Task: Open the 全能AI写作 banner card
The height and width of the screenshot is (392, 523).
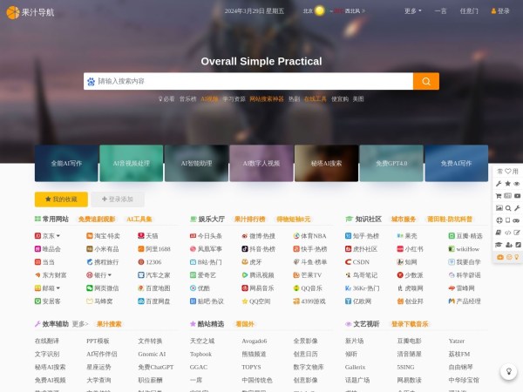Action: point(66,164)
